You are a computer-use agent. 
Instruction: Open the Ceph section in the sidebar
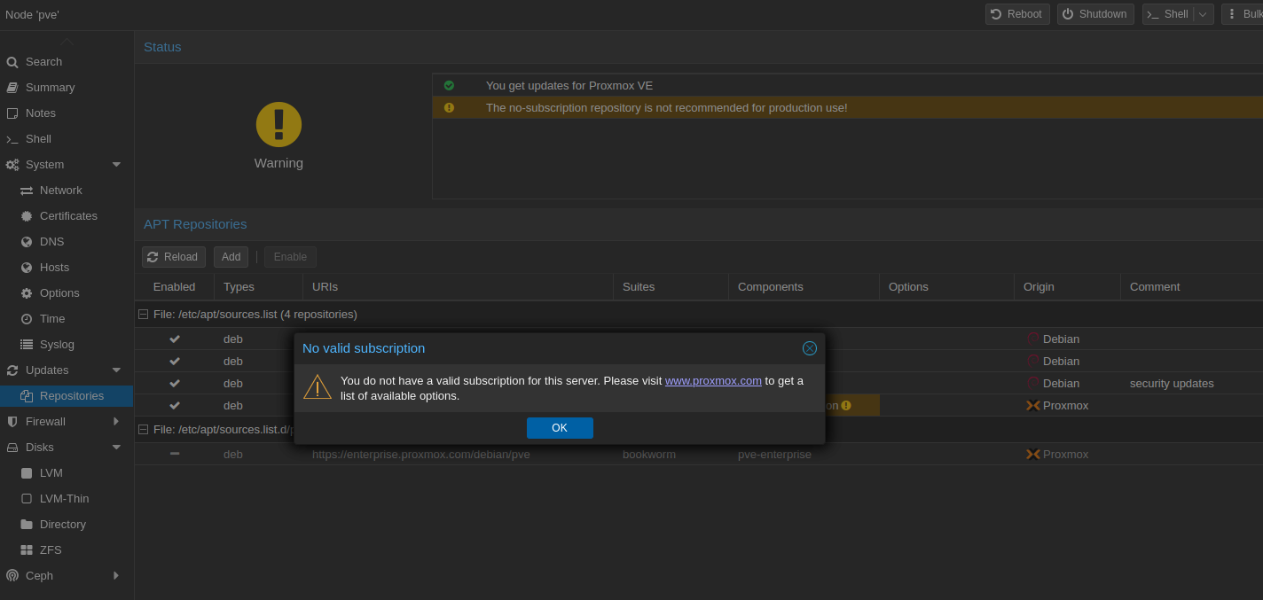tap(39, 575)
